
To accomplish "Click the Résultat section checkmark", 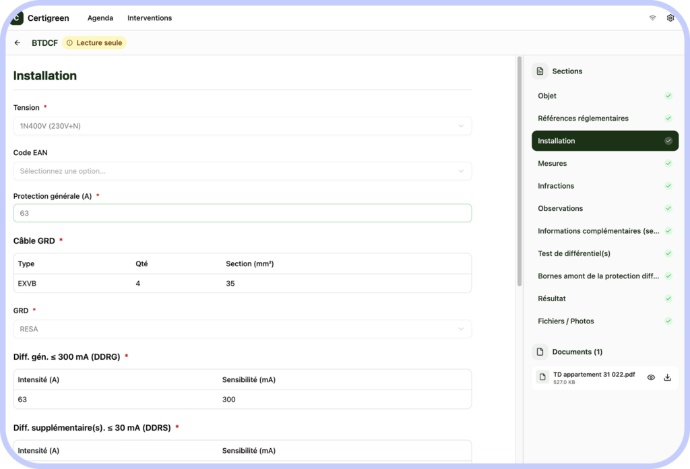I will (668, 299).
